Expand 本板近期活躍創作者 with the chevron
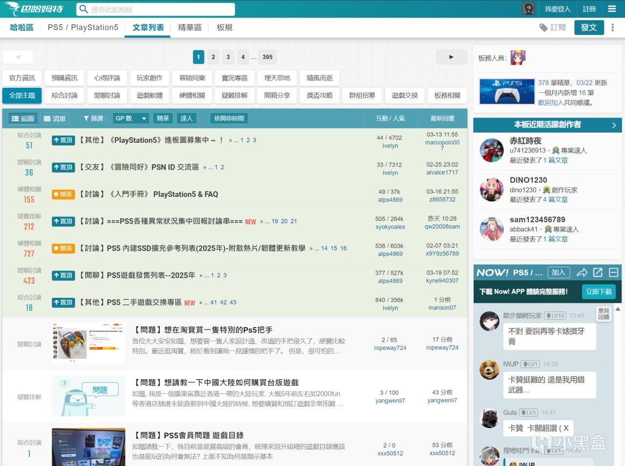Image resolution: width=625 pixels, height=466 pixels. [x=614, y=125]
